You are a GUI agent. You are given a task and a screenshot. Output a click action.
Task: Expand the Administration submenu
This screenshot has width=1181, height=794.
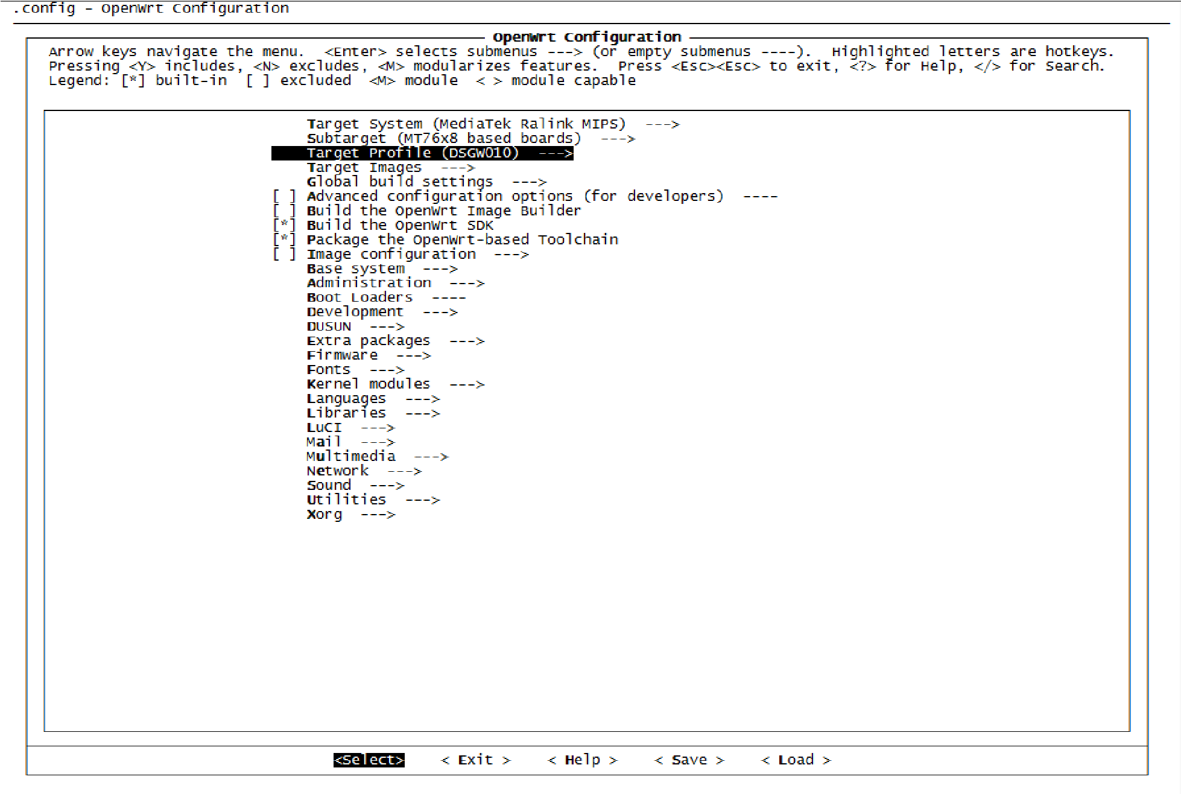coord(395,284)
